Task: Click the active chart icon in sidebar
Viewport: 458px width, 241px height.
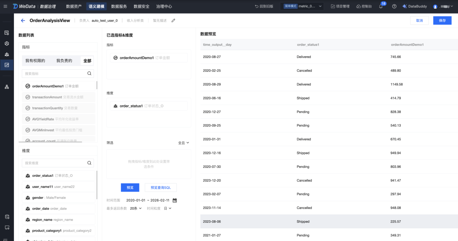Action: point(7,65)
